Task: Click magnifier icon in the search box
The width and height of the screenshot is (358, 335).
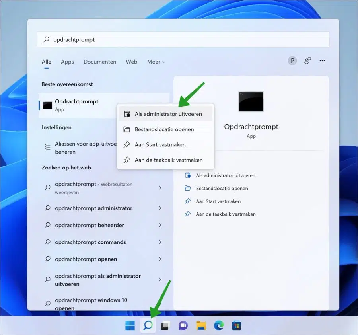Action: (x=47, y=39)
